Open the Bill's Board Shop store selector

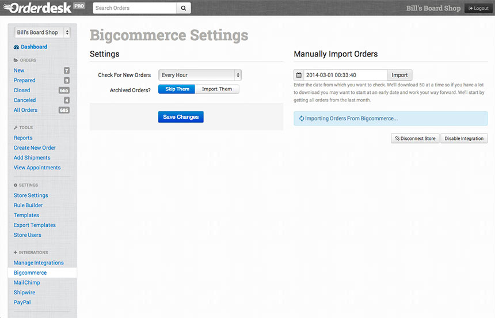point(42,33)
